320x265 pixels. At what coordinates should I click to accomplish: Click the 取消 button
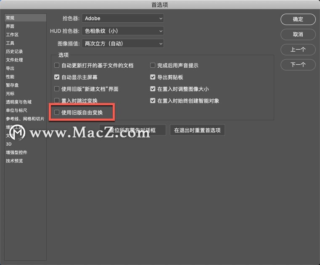tap(298, 34)
